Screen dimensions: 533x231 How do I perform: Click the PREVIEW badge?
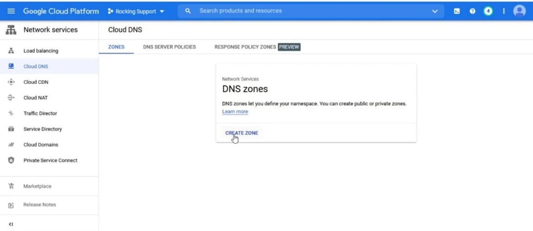[x=289, y=47]
